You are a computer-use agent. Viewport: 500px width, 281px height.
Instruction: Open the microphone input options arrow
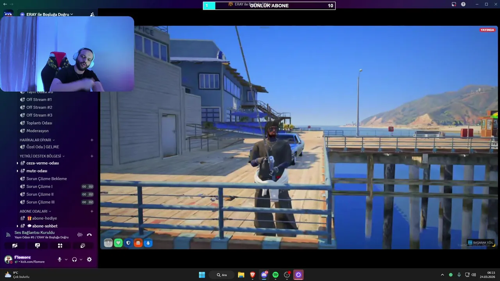66,260
